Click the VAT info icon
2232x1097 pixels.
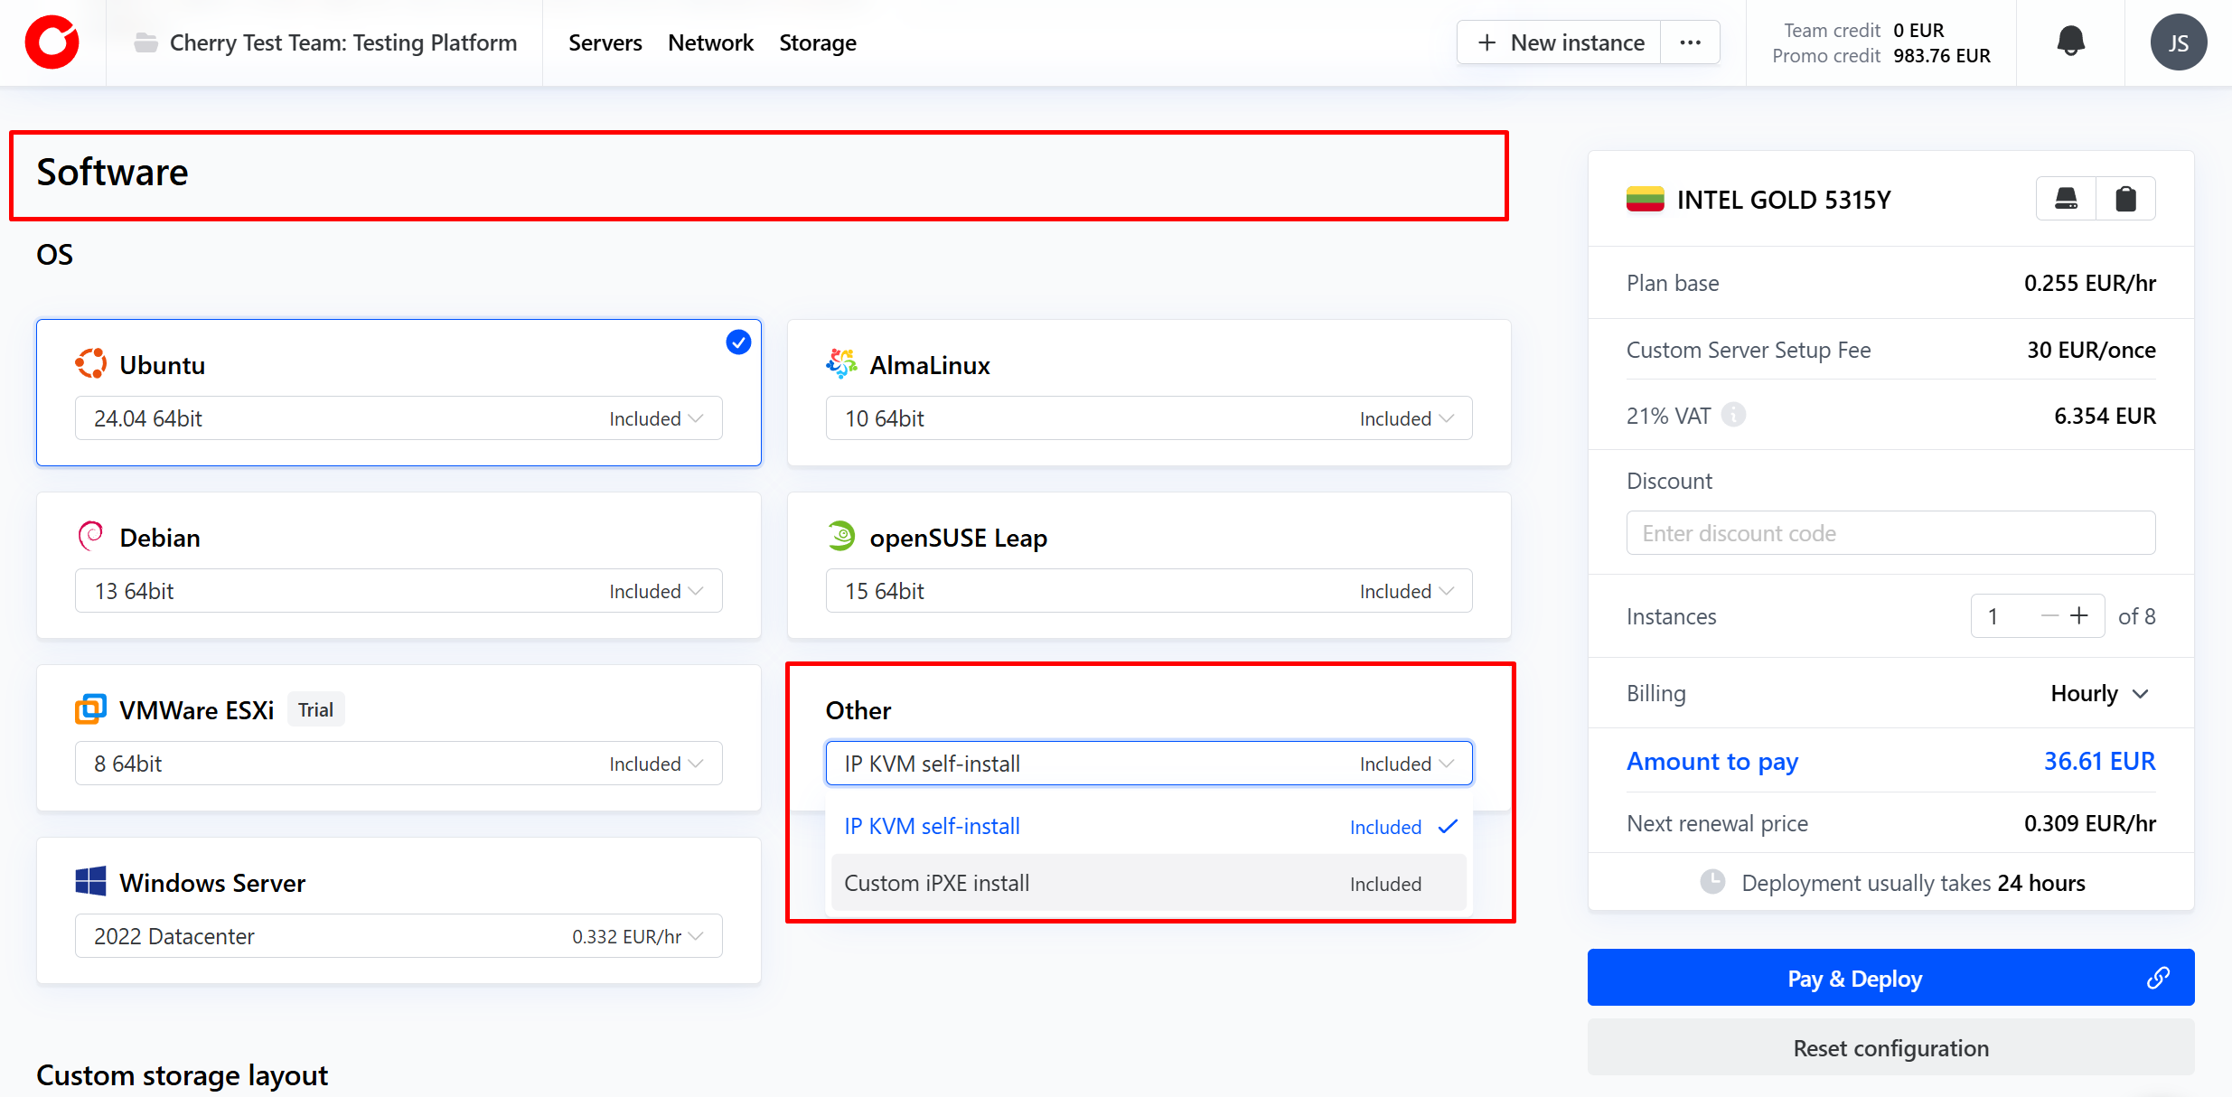point(1733,415)
